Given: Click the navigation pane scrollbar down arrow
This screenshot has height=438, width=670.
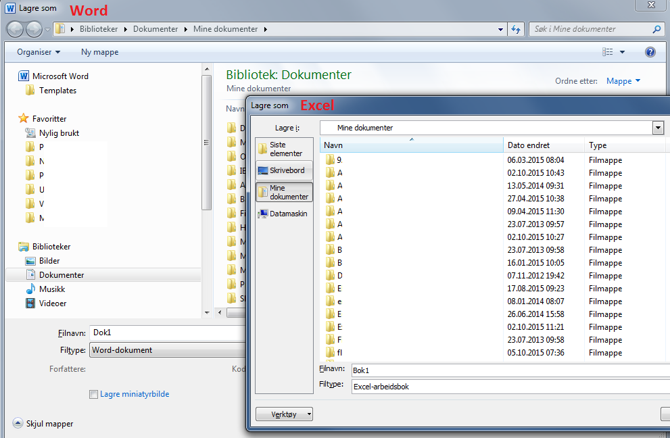Looking at the screenshot, I should (x=207, y=313).
